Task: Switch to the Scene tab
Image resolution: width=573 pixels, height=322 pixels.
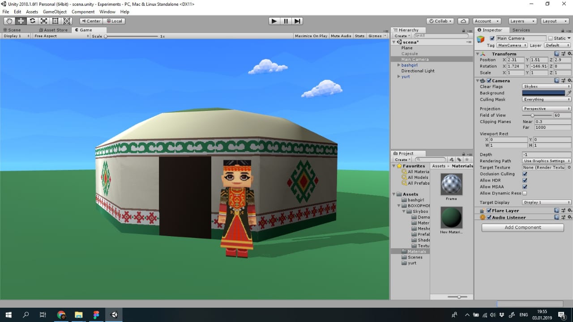Action: tap(12, 30)
